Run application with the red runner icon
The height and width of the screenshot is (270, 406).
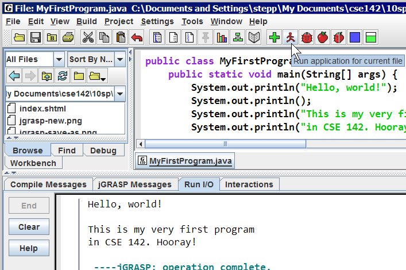[x=291, y=38]
